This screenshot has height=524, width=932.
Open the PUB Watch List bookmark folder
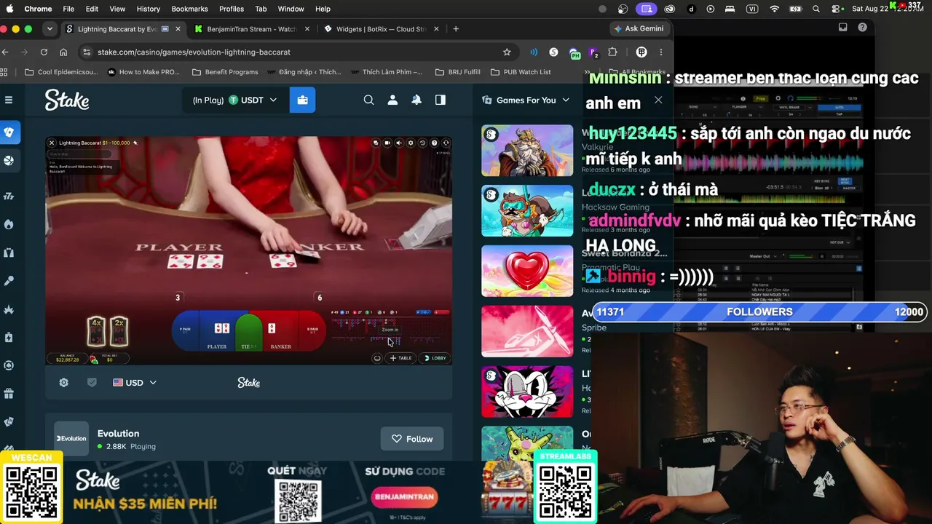521,72
